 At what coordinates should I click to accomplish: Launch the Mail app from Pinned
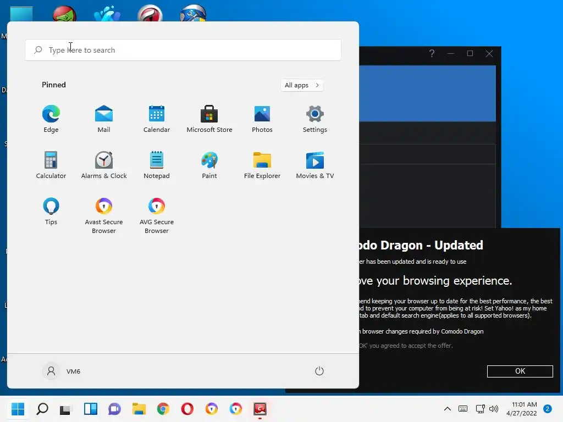(x=104, y=119)
